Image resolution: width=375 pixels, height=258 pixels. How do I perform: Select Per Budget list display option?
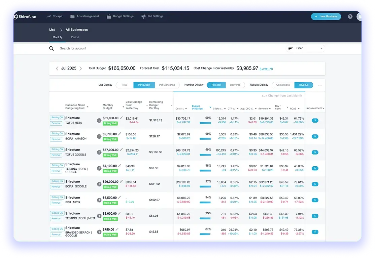pyautogui.click(x=144, y=85)
